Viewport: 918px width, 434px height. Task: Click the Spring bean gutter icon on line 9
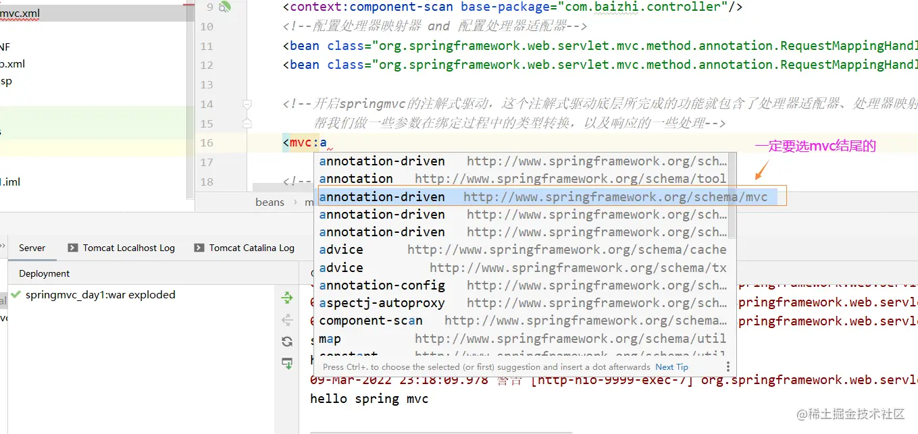point(225,7)
